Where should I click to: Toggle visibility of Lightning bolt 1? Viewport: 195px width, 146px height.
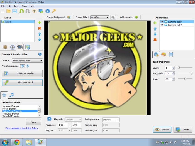point(162,25)
